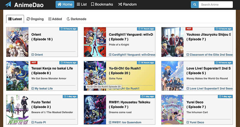Click list icon beside My Isekai Life
240x127 pixels.
pyautogui.click(x=33, y=89)
